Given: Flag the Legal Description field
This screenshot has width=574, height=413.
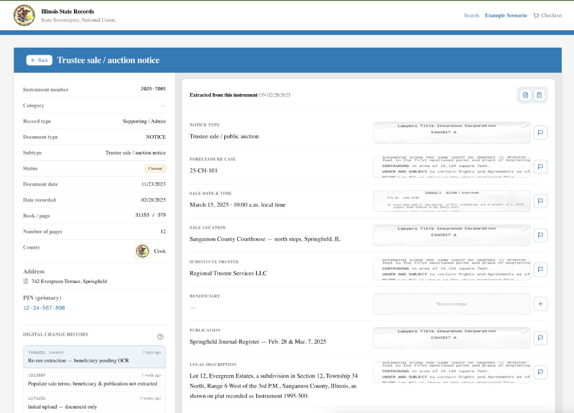Looking at the screenshot, I should [x=540, y=372].
